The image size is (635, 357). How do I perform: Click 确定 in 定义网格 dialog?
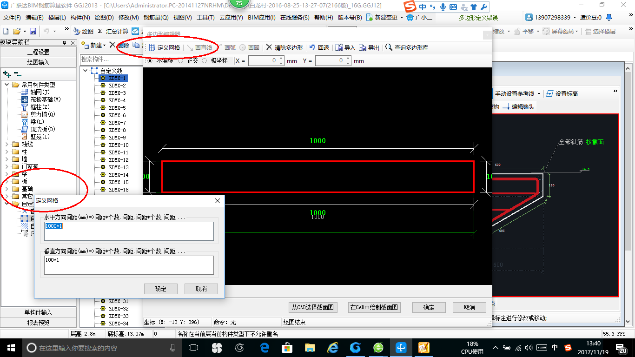tap(161, 289)
